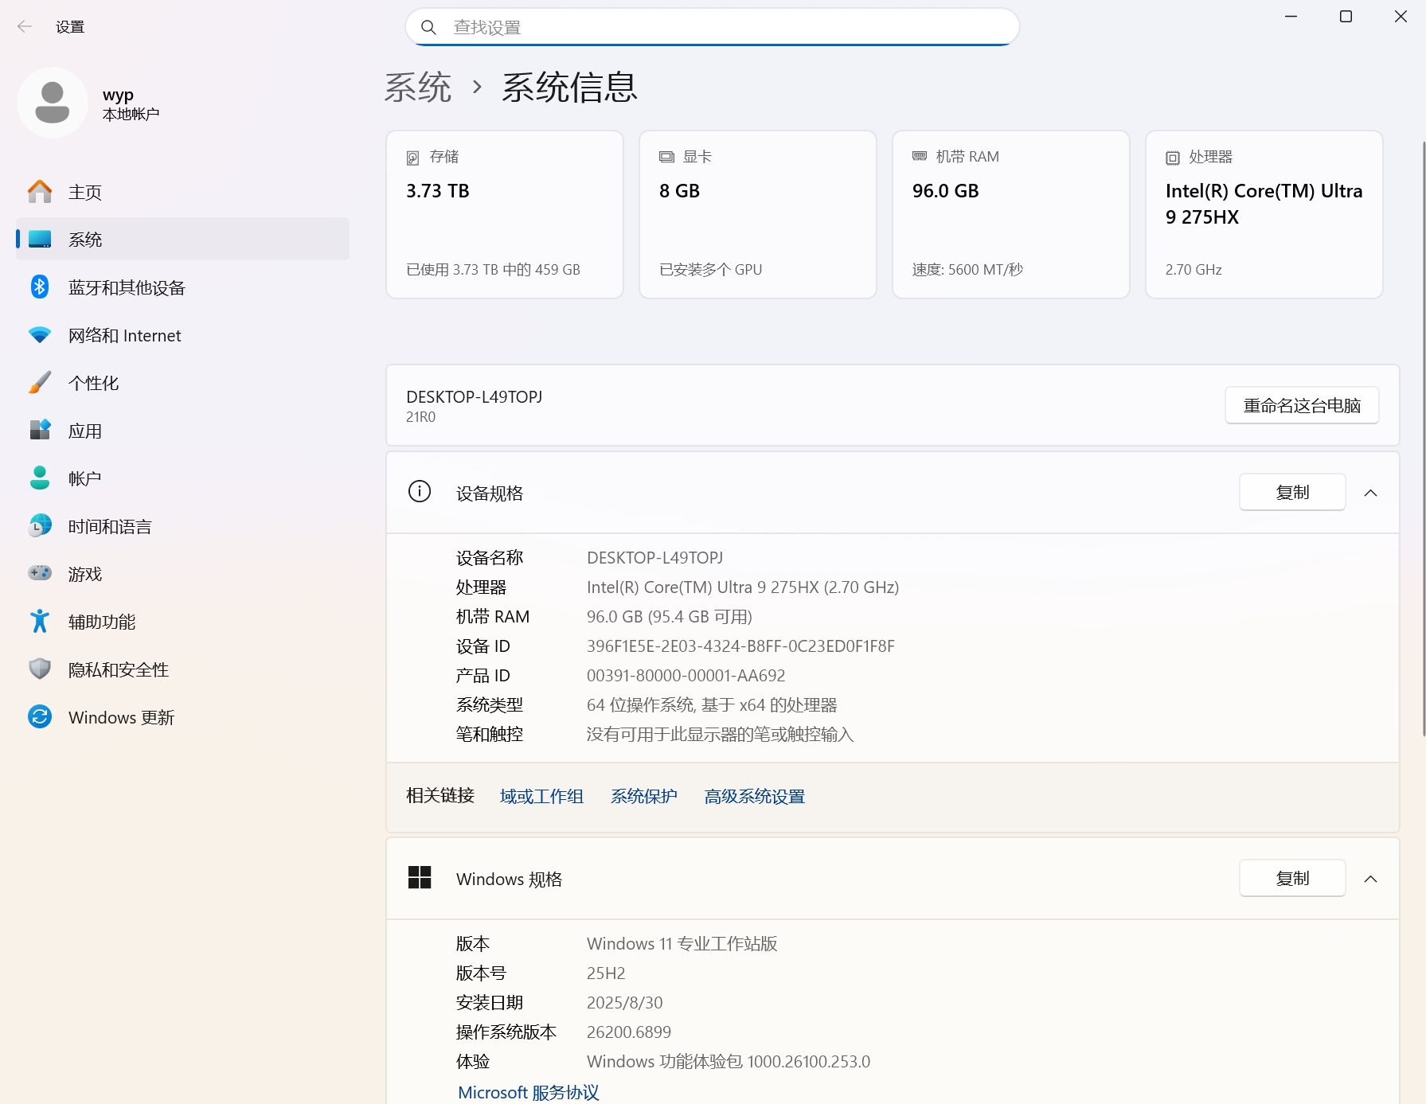This screenshot has height=1104, width=1426.
Task: Open the 显卡 8 GB card
Action: 758,214
